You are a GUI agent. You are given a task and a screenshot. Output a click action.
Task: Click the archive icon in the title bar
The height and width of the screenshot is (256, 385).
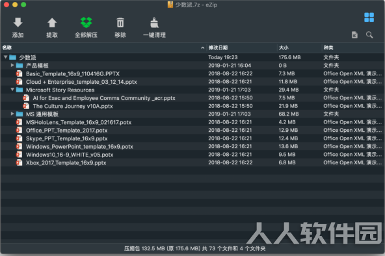(170, 5)
